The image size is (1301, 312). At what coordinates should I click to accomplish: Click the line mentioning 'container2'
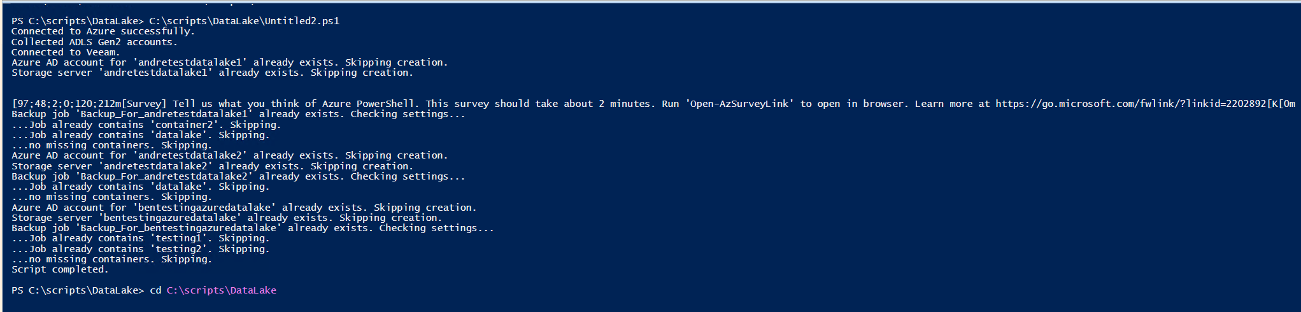(x=146, y=125)
